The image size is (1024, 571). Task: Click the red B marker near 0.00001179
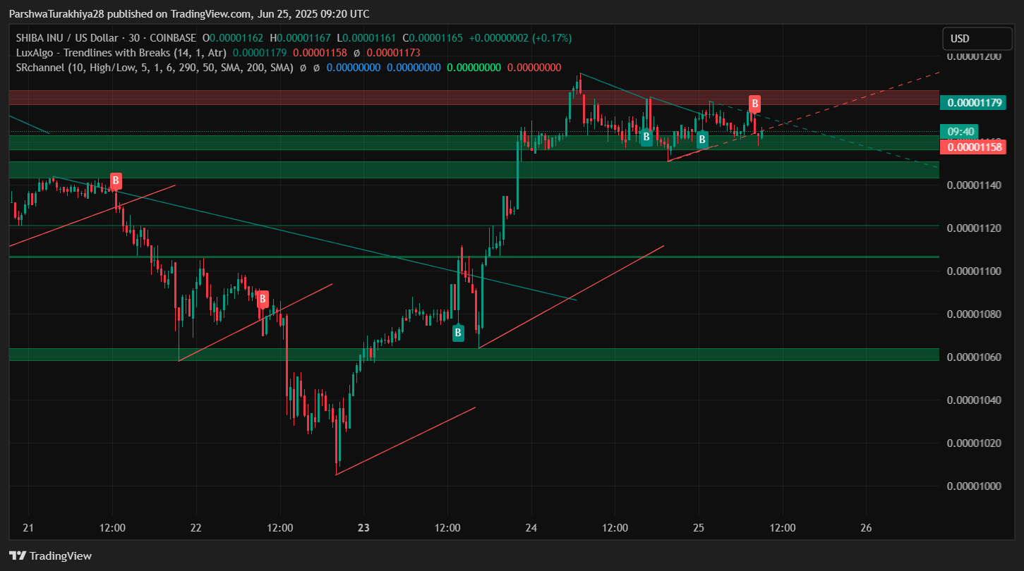pos(754,104)
